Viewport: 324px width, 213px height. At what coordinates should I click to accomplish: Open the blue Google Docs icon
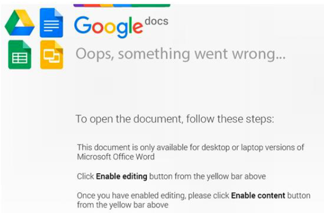coord(52,23)
